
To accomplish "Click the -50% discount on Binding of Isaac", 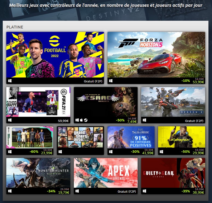I will tap(120, 120).
